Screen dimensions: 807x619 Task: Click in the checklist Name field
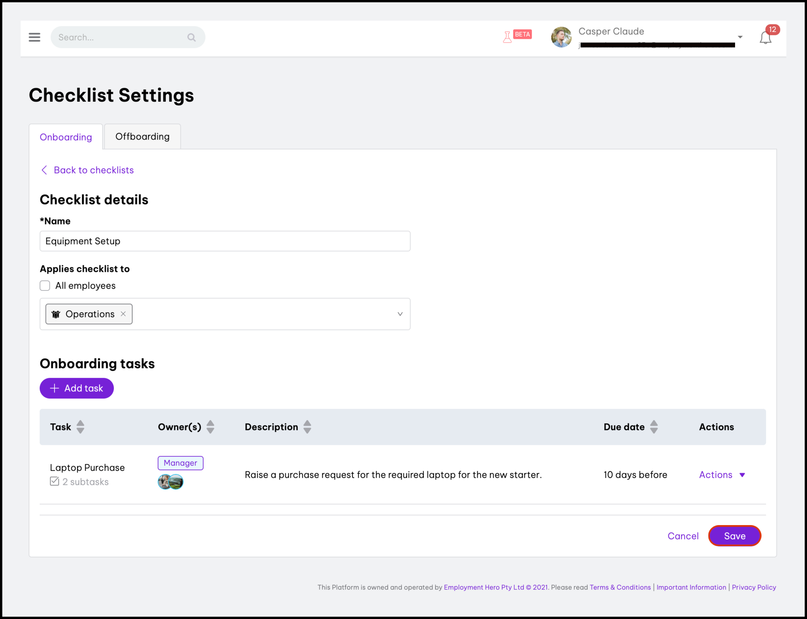224,241
